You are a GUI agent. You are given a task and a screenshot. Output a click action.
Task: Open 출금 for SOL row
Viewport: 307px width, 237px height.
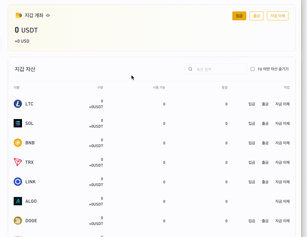(x=265, y=124)
